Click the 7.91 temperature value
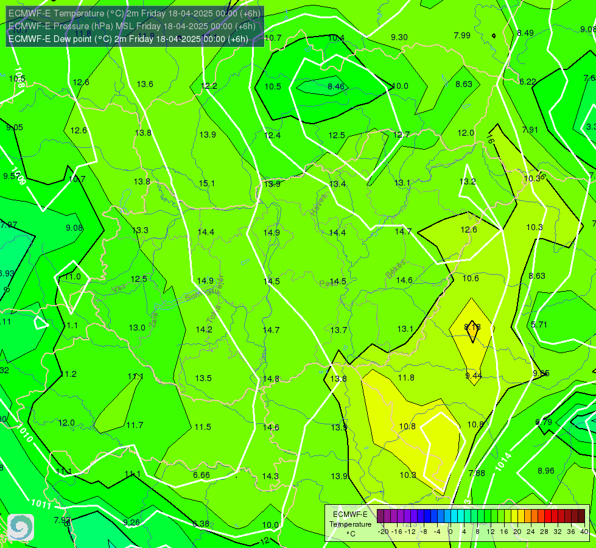 tap(530, 130)
